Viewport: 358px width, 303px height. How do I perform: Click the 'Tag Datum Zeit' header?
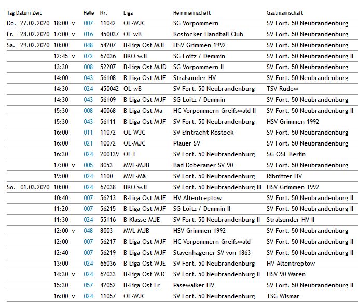tap(24, 13)
